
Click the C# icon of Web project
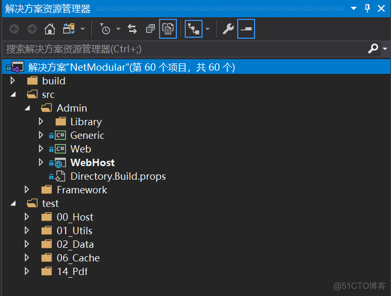click(x=60, y=149)
